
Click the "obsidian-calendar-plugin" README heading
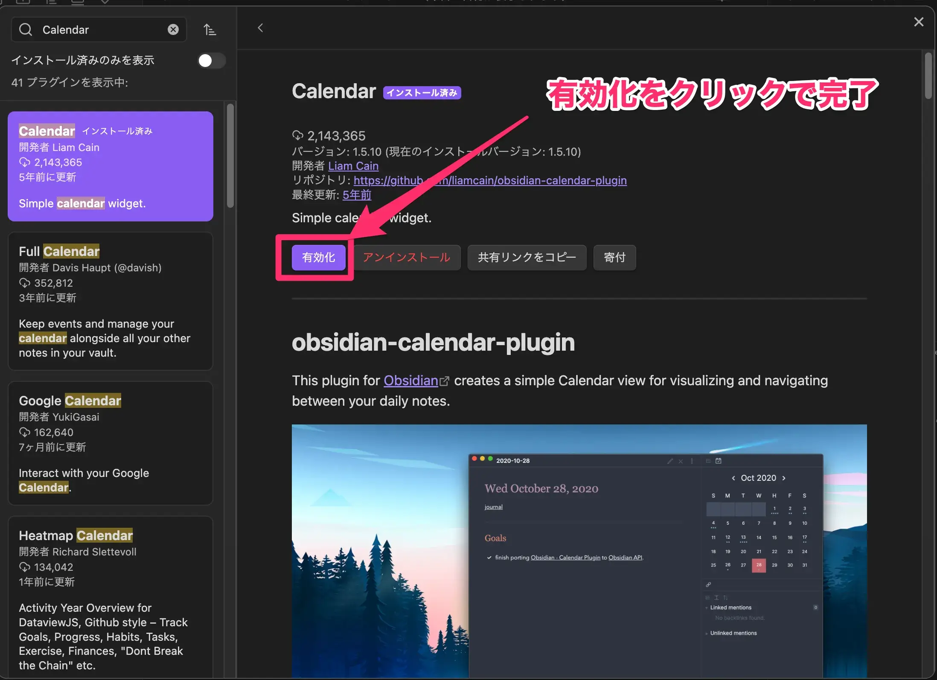[x=434, y=342]
